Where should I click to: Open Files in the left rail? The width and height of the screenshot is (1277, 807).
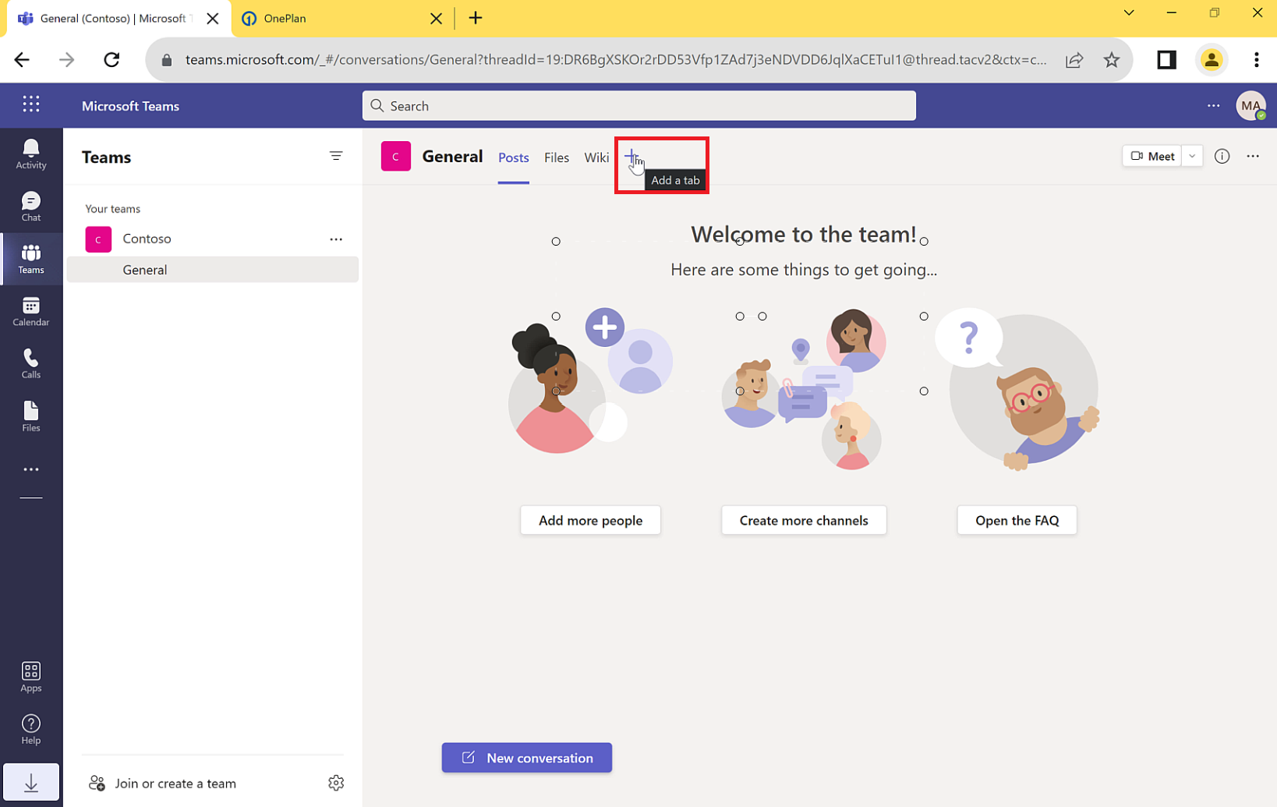(x=31, y=416)
